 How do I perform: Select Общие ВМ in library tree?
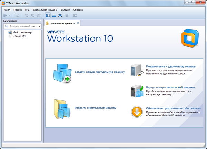(19, 36)
